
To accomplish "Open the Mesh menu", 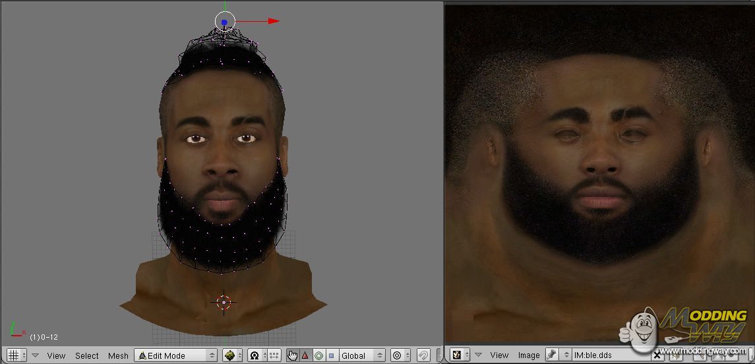I will [118, 355].
